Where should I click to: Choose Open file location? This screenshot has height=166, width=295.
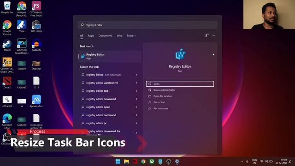(180, 96)
